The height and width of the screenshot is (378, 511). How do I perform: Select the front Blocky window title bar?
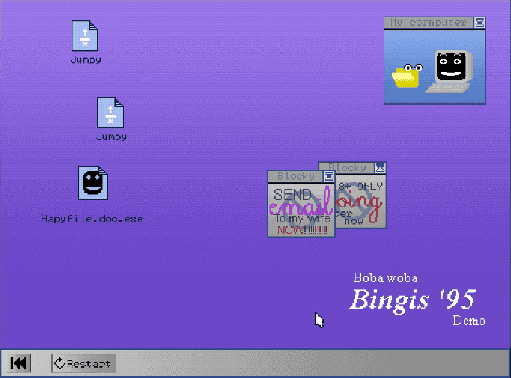click(295, 177)
